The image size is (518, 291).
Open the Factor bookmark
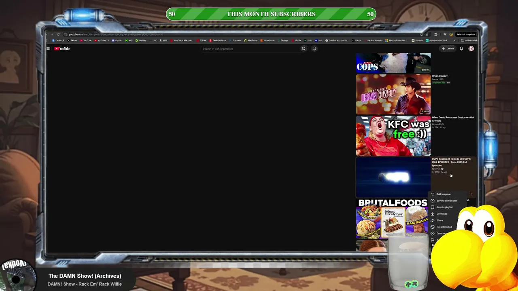[x=357, y=40]
